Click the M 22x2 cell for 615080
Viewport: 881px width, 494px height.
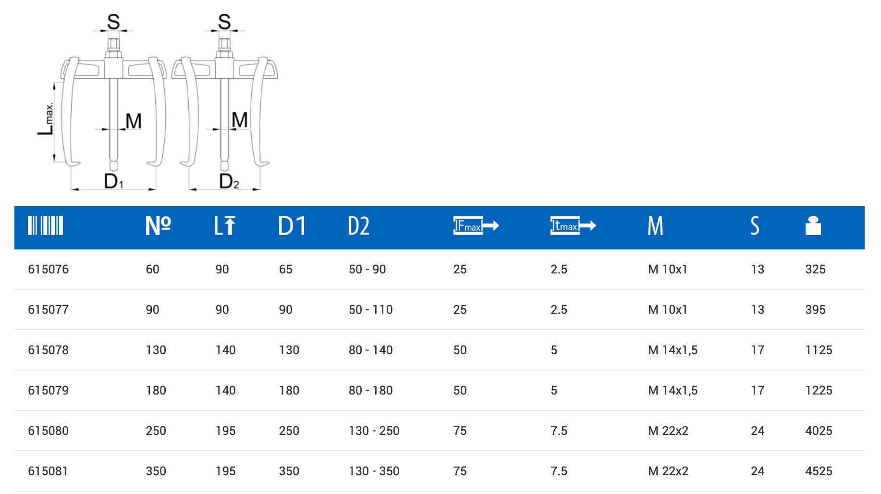[x=668, y=431]
